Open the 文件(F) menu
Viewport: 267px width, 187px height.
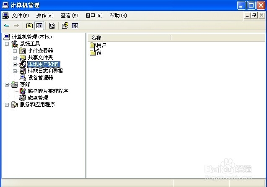pos(21,16)
